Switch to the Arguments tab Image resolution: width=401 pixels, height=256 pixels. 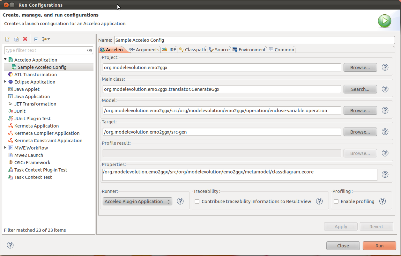144,49
